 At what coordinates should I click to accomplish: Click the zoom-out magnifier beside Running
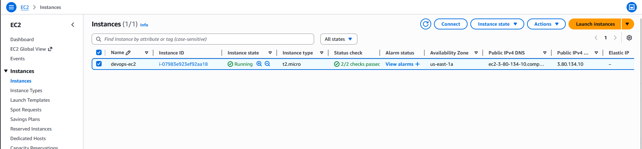point(267,64)
